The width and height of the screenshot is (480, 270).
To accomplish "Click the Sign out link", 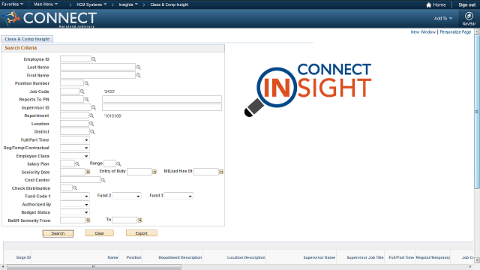I will click(x=466, y=5).
